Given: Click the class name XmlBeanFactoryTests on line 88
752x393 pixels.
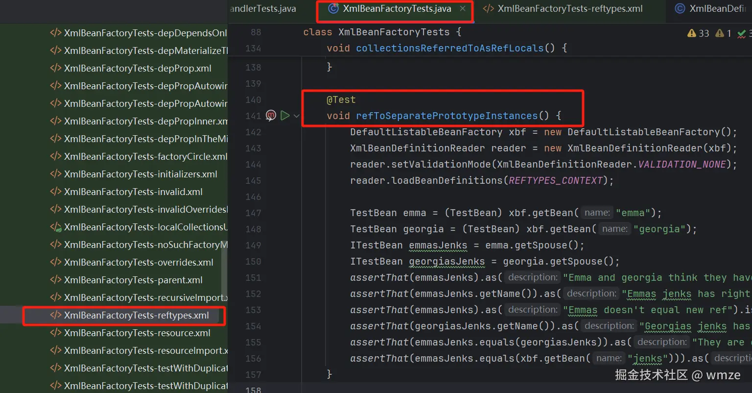Looking at the screenshot, I should (x=394, y=32).
